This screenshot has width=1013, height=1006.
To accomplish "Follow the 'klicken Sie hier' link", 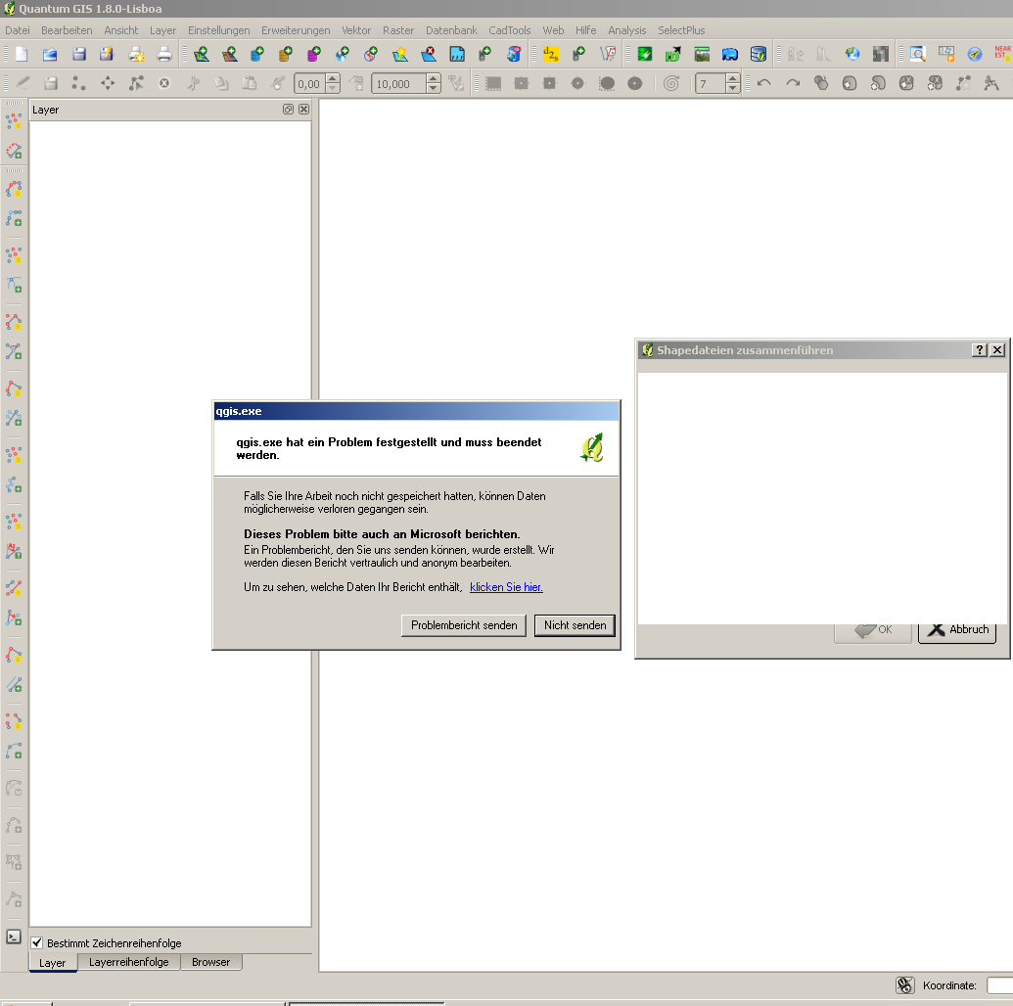I will point(506,587).
